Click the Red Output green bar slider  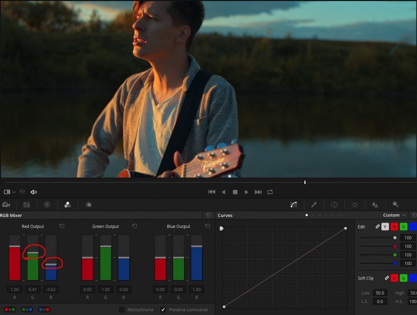[33, 253]
